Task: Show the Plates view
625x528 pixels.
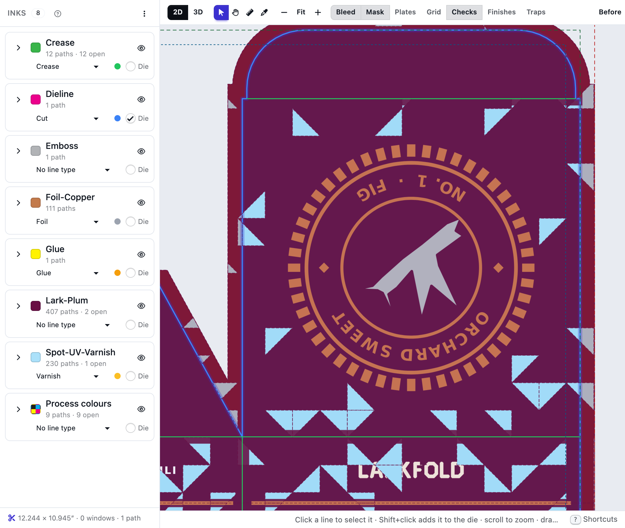Action: (x=405, y=12)
